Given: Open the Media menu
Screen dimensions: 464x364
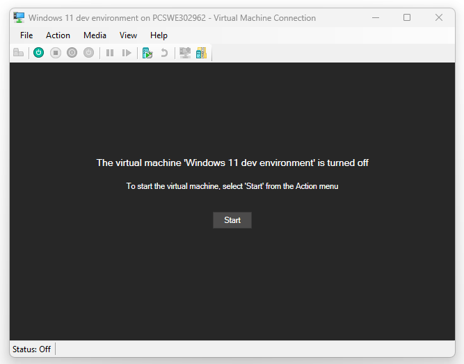Looking at the screenshot, I should [x=95, y=35].
